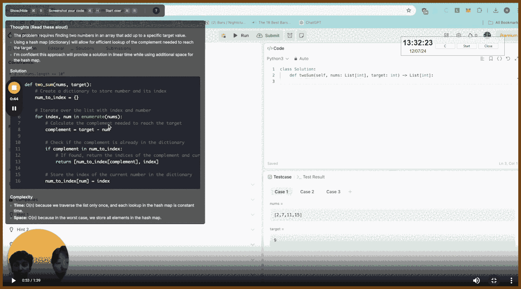Image resolution: width=521 pixels, height=289 pixels.
Task: Open the browser profile N avatar
Action: (x=507, y=10)
